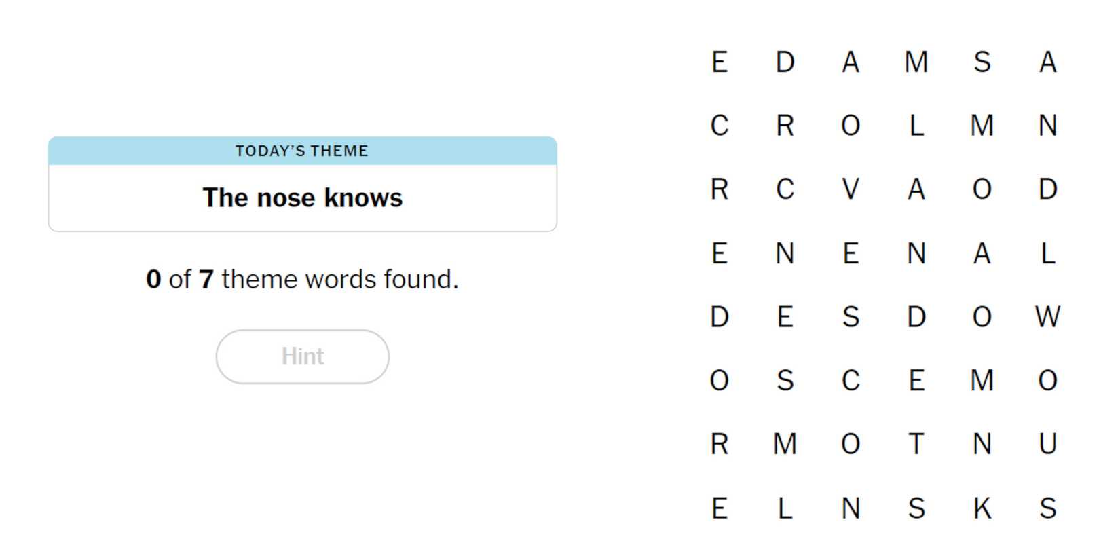Viewport: 1120px width, 560px height.
Task: Select the L between O and M
Action: tap(916, 126)
